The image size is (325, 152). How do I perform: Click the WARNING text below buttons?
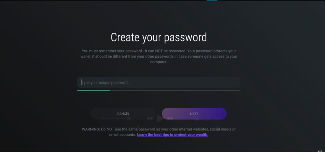click(x=159, y=132)
